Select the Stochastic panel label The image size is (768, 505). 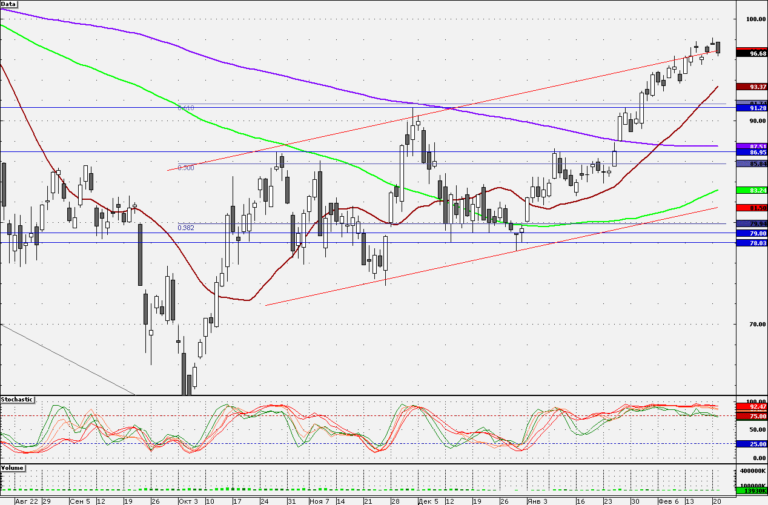tap(18, 400)
